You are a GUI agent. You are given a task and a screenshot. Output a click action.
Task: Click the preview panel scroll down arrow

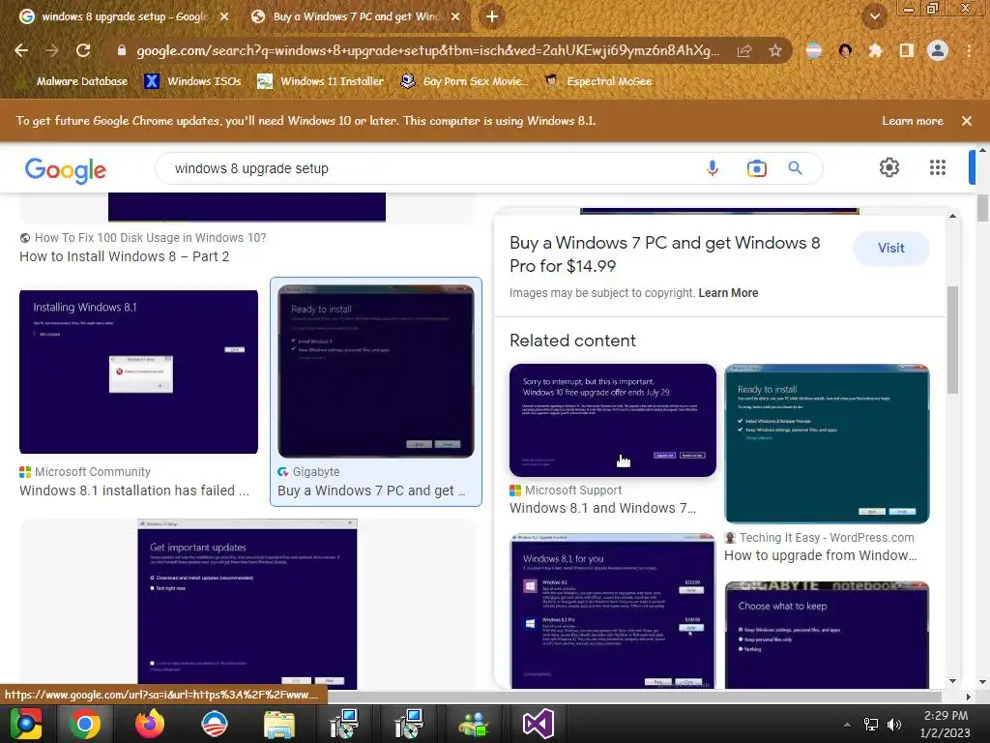(952, 681)
